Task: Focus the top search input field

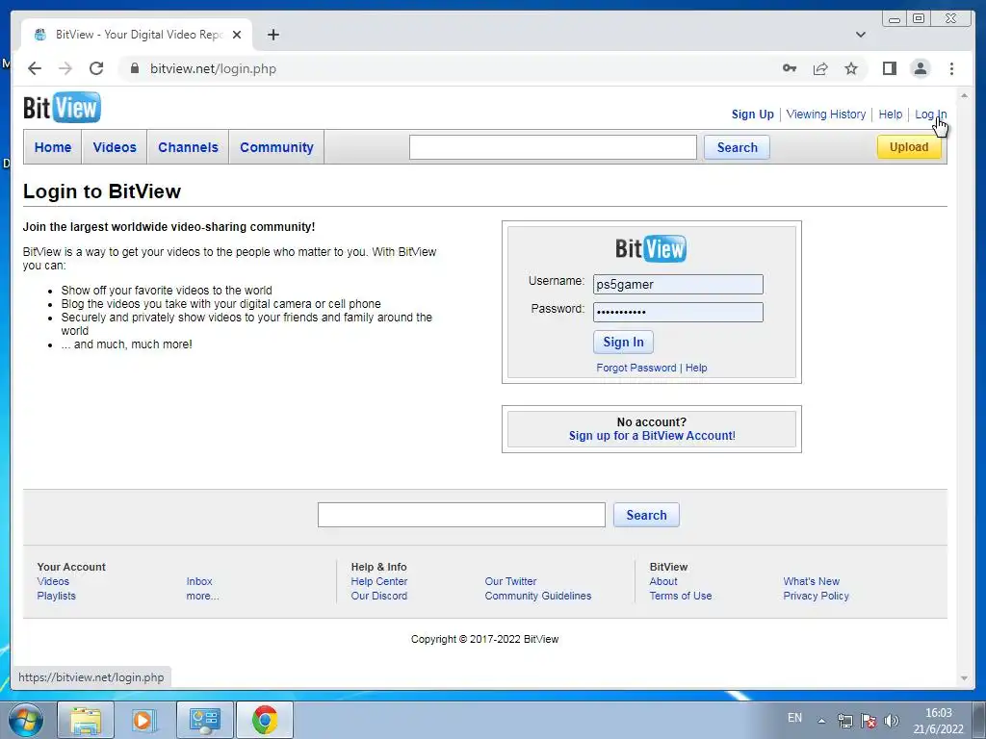Action: (553, 147)
